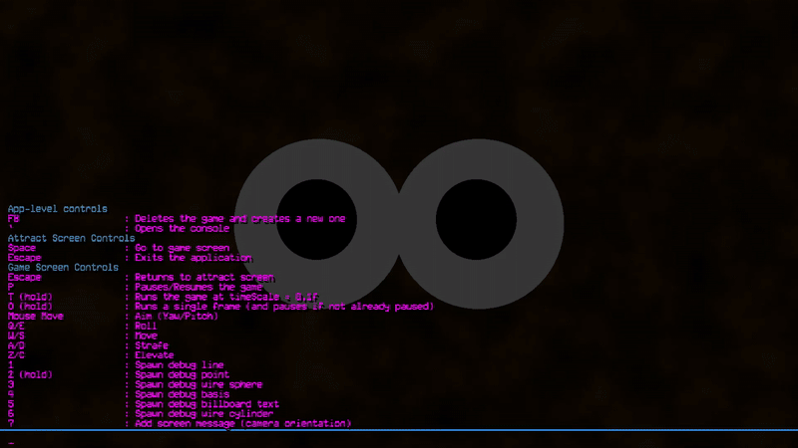Image resolution: width=798 pixels, height=448 pixels.
Task: Click "Spawn debug wire sphere" text
Action: [x=199, y=384]
